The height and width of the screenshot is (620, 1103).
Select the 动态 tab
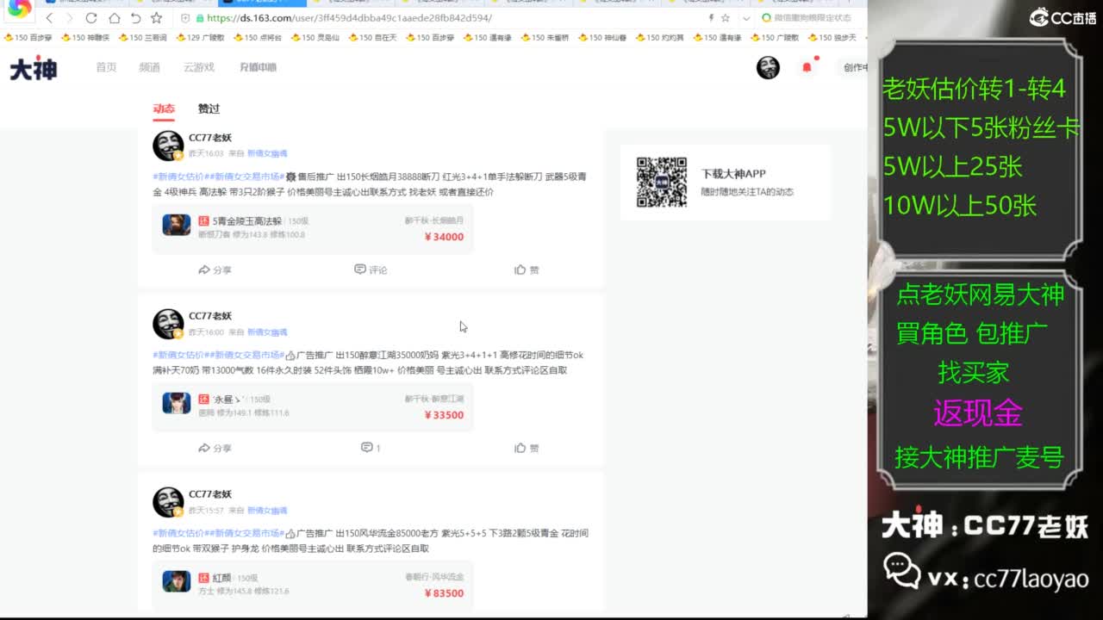click(164, 109)
